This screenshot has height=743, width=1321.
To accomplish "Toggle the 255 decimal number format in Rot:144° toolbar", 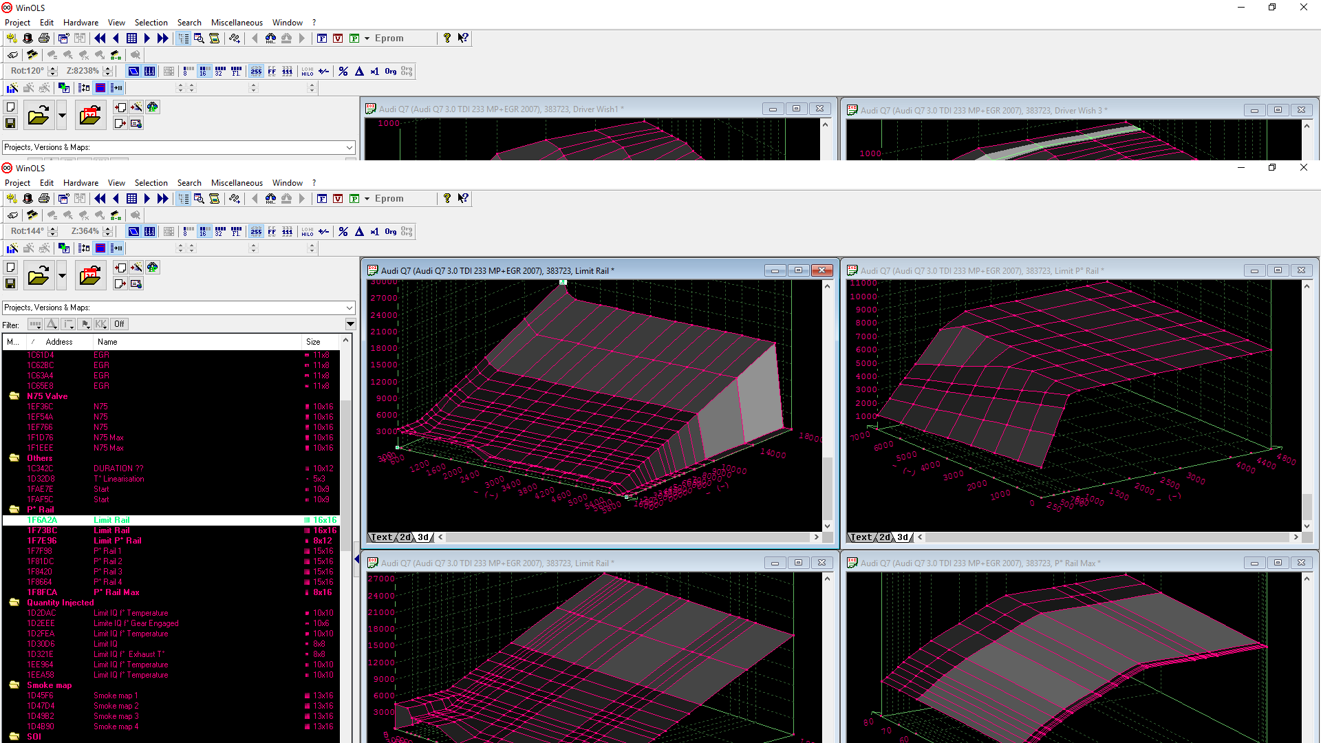I will pyautogui.click(x=256, y=232).
